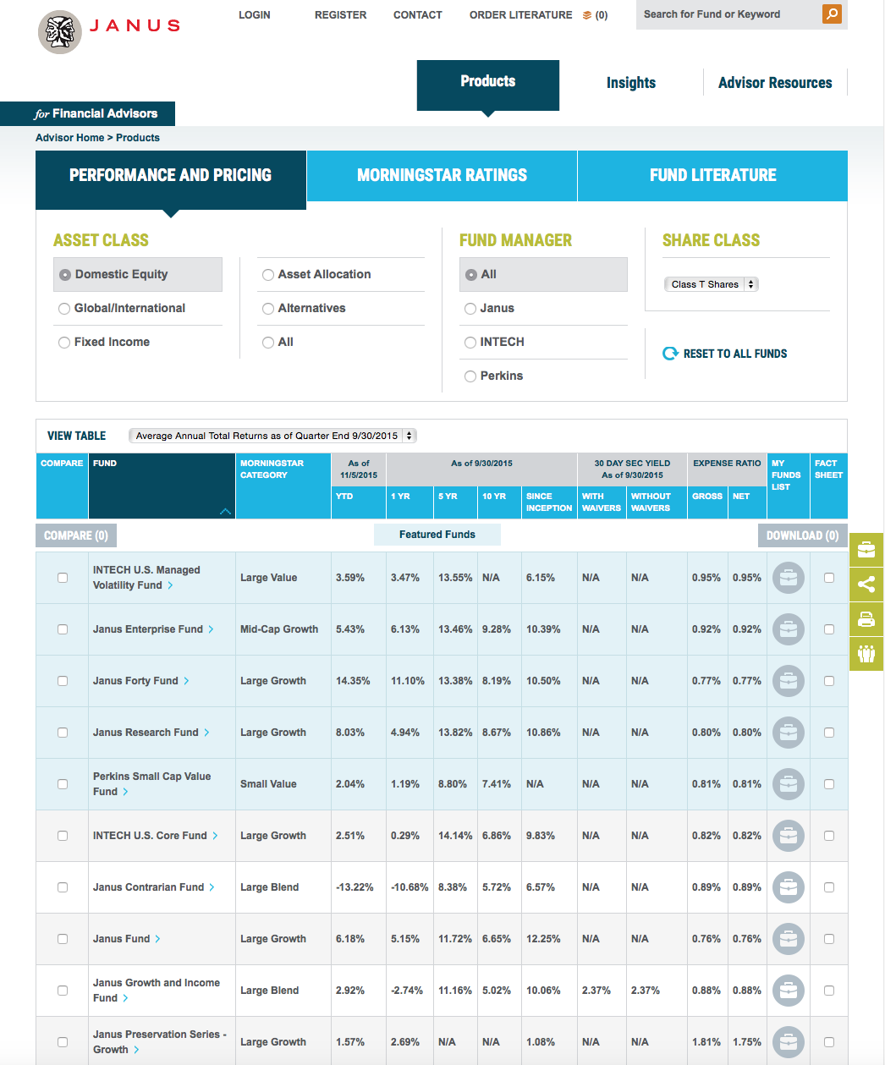Screen dimensions: 885x1065
Task: Add Janus Enterprise Fund to My Funds
Action: (x=789, y=629)
